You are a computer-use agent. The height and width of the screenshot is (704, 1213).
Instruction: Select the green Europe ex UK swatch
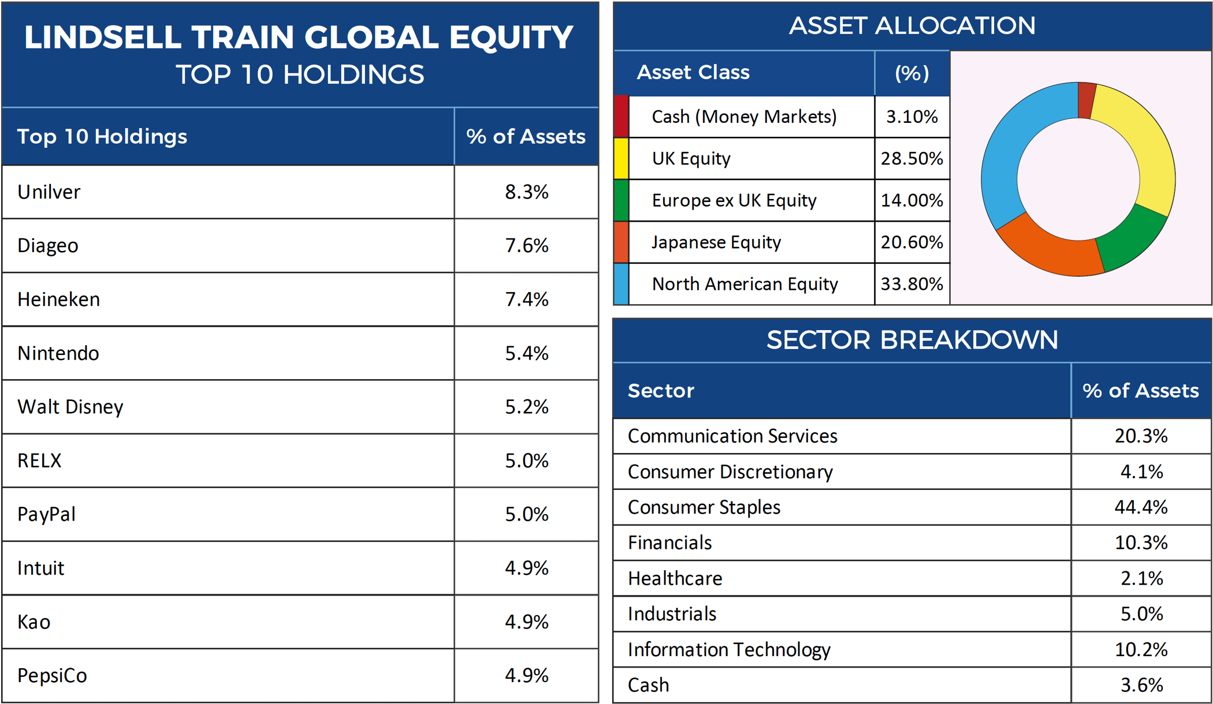(x=621, y=200)
